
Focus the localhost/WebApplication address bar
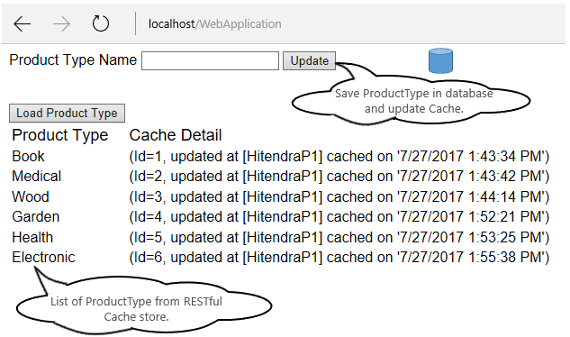(x=214, y=24)
